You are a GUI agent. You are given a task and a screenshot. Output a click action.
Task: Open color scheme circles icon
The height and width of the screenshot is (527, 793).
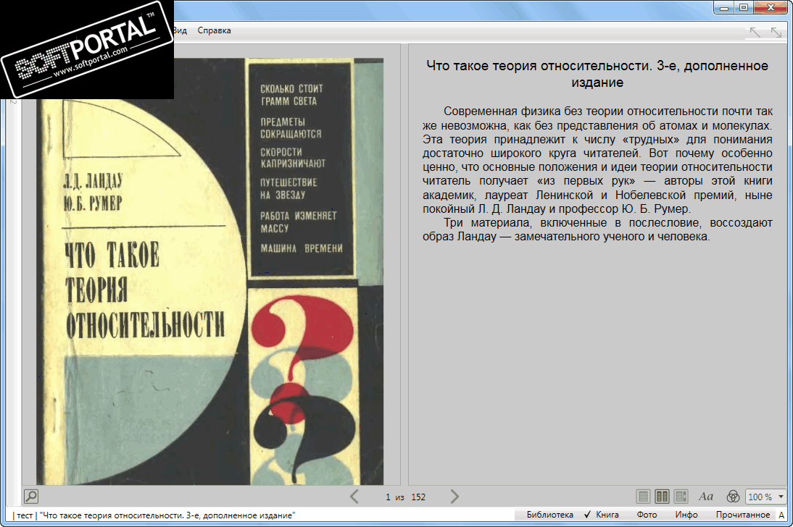coord(733,497)
